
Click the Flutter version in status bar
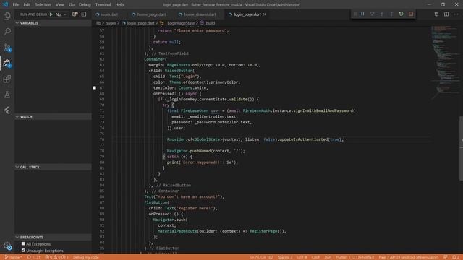[354, 257]
